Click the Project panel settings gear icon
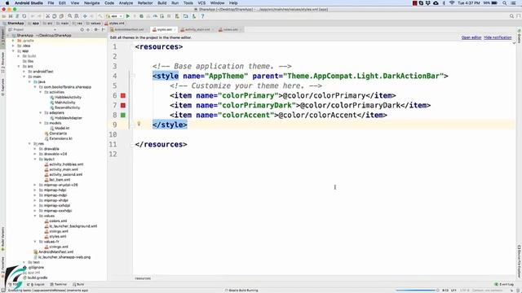 pos(96,29)
